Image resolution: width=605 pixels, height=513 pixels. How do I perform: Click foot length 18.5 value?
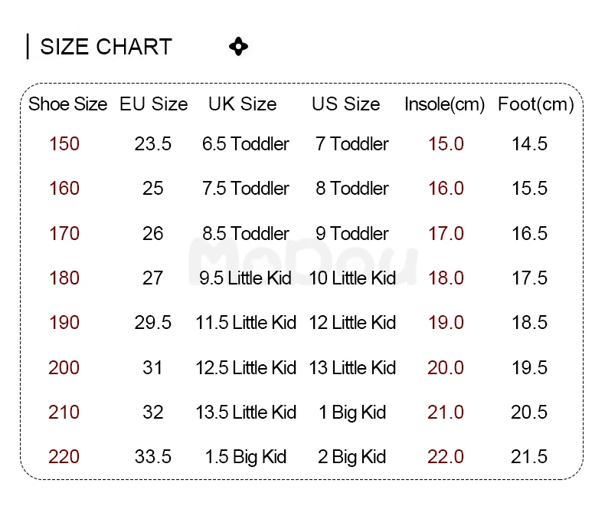click(x=529, y=323)
